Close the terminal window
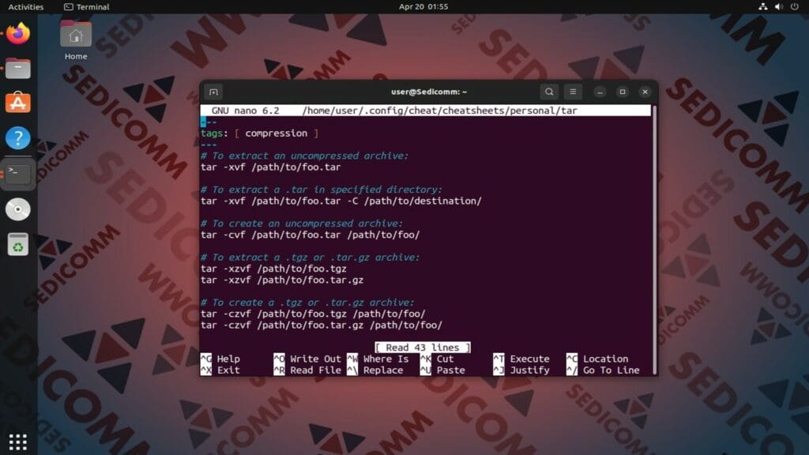The width and height of the screenshot is (809, 455). point(645,92)
